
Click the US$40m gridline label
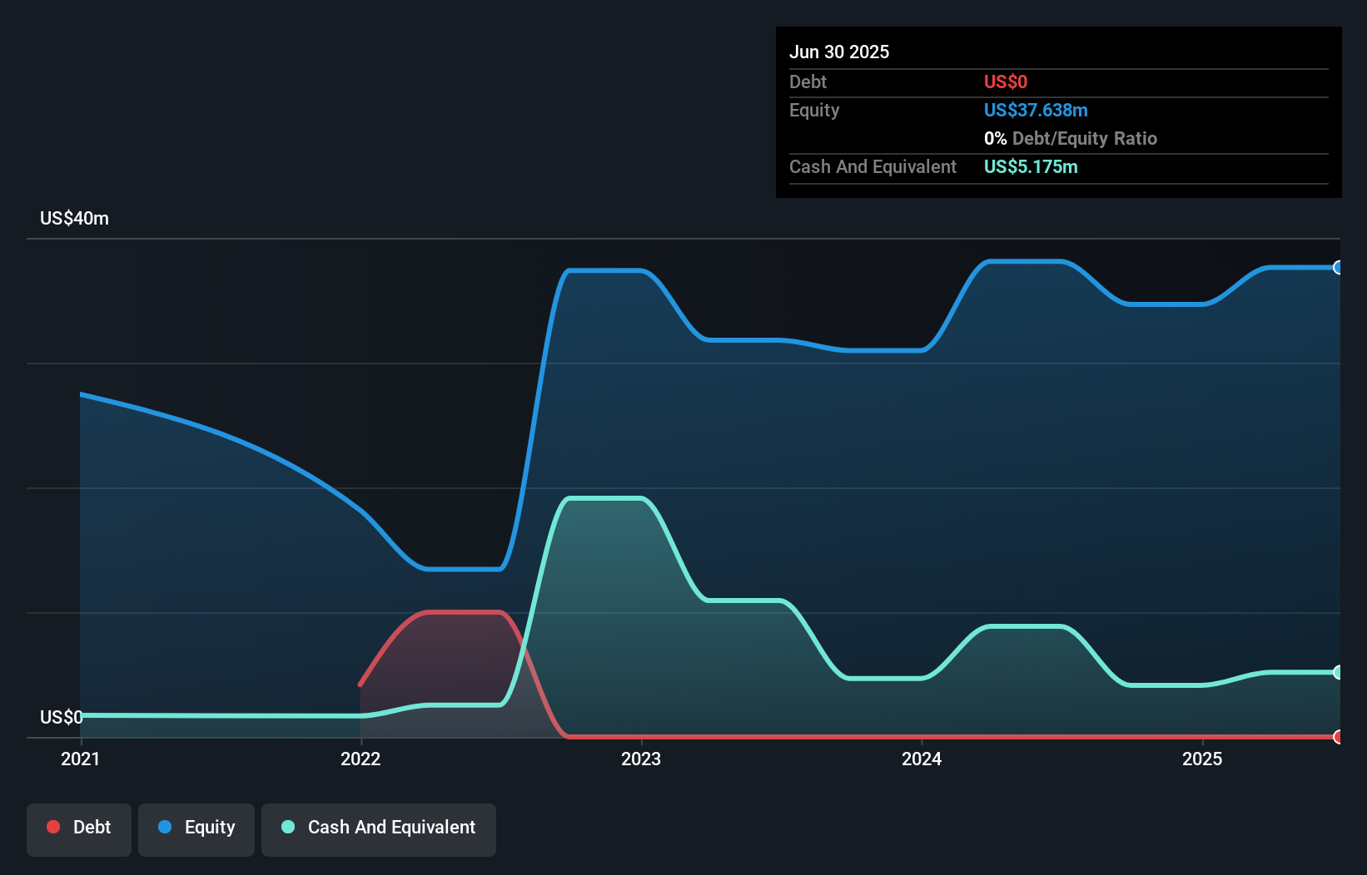click(73, 218)
